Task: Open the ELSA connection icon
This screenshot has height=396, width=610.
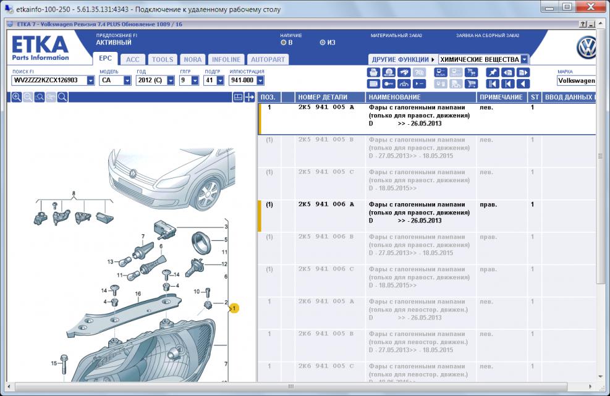Action: pyautogui.click(x=441, y=72)
